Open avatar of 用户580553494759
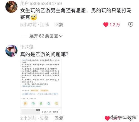139x122 pixels. [x=11, y=7]
